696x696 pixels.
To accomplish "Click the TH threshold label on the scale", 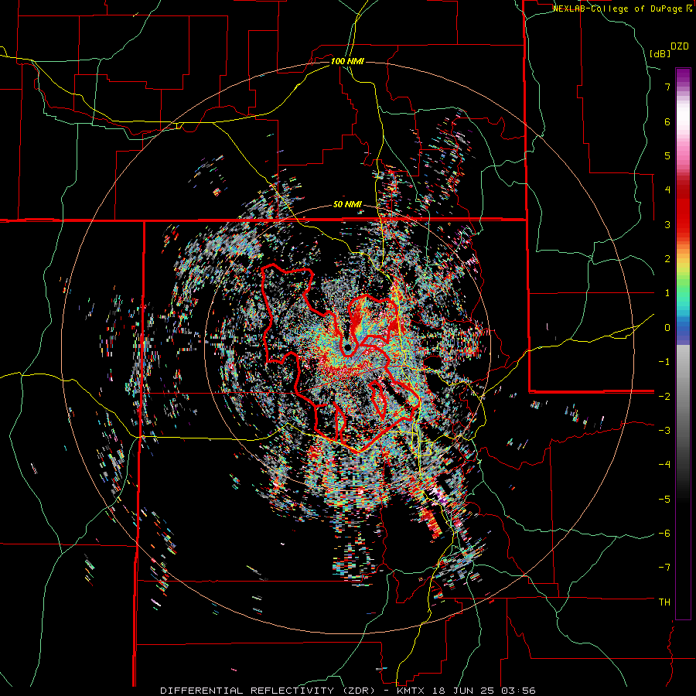I will tap(664, 602).
